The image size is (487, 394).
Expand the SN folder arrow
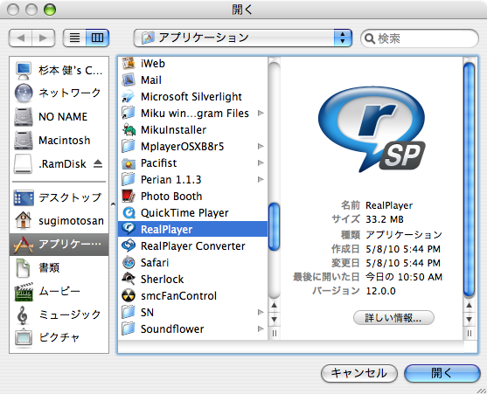(x=261, y=312)
